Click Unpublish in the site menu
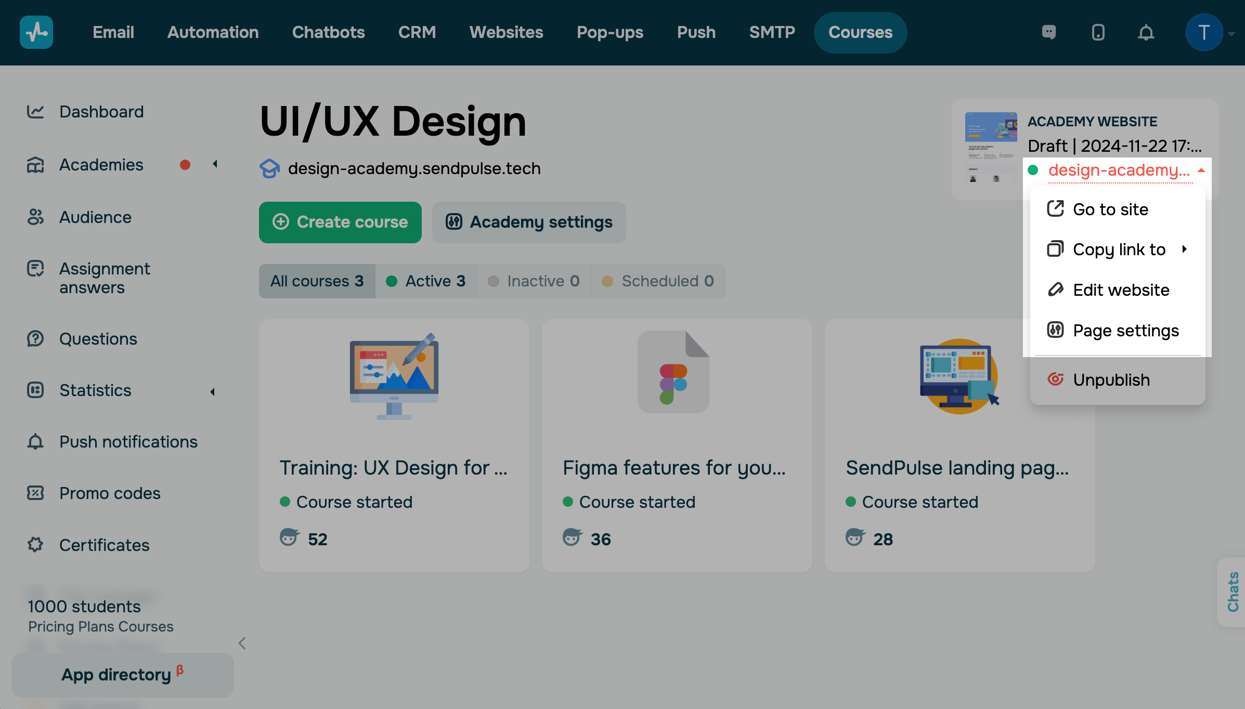The image size is (1245, 709). click(1111, 380)
